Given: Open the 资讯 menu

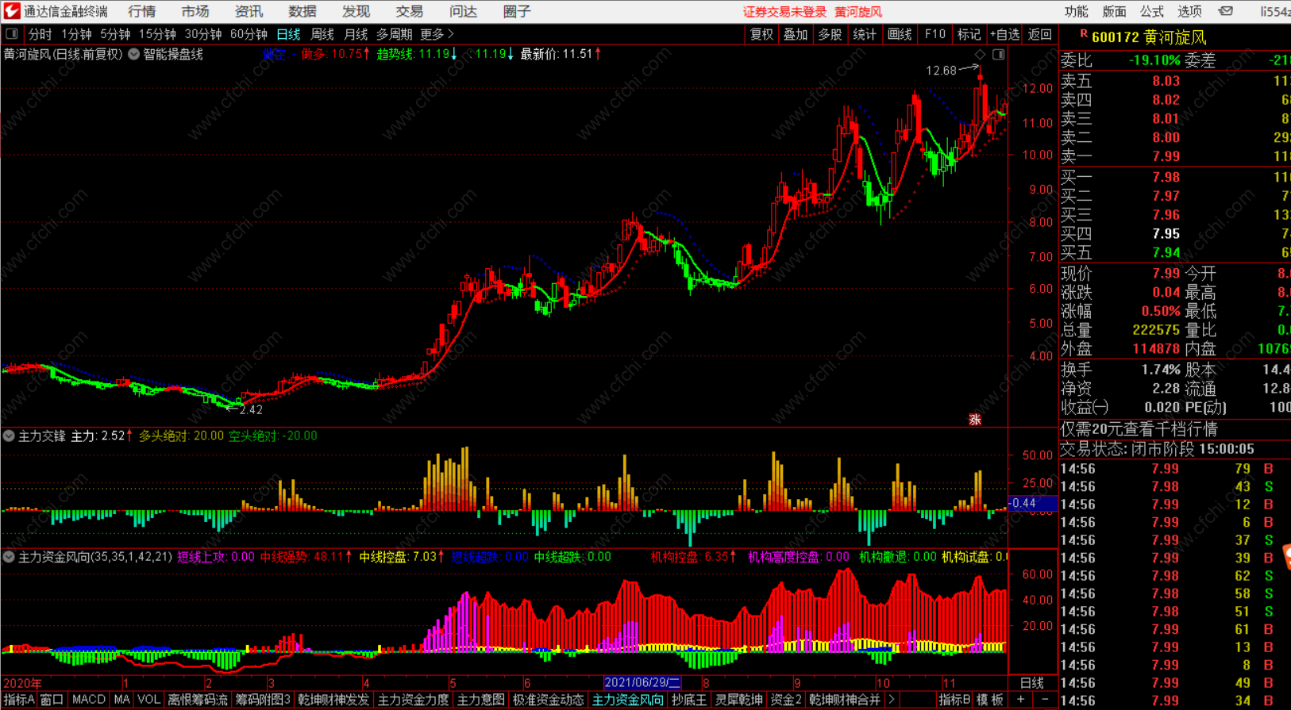Looking at the screenshot, I should pyautogui.click(x=249, y=11).
